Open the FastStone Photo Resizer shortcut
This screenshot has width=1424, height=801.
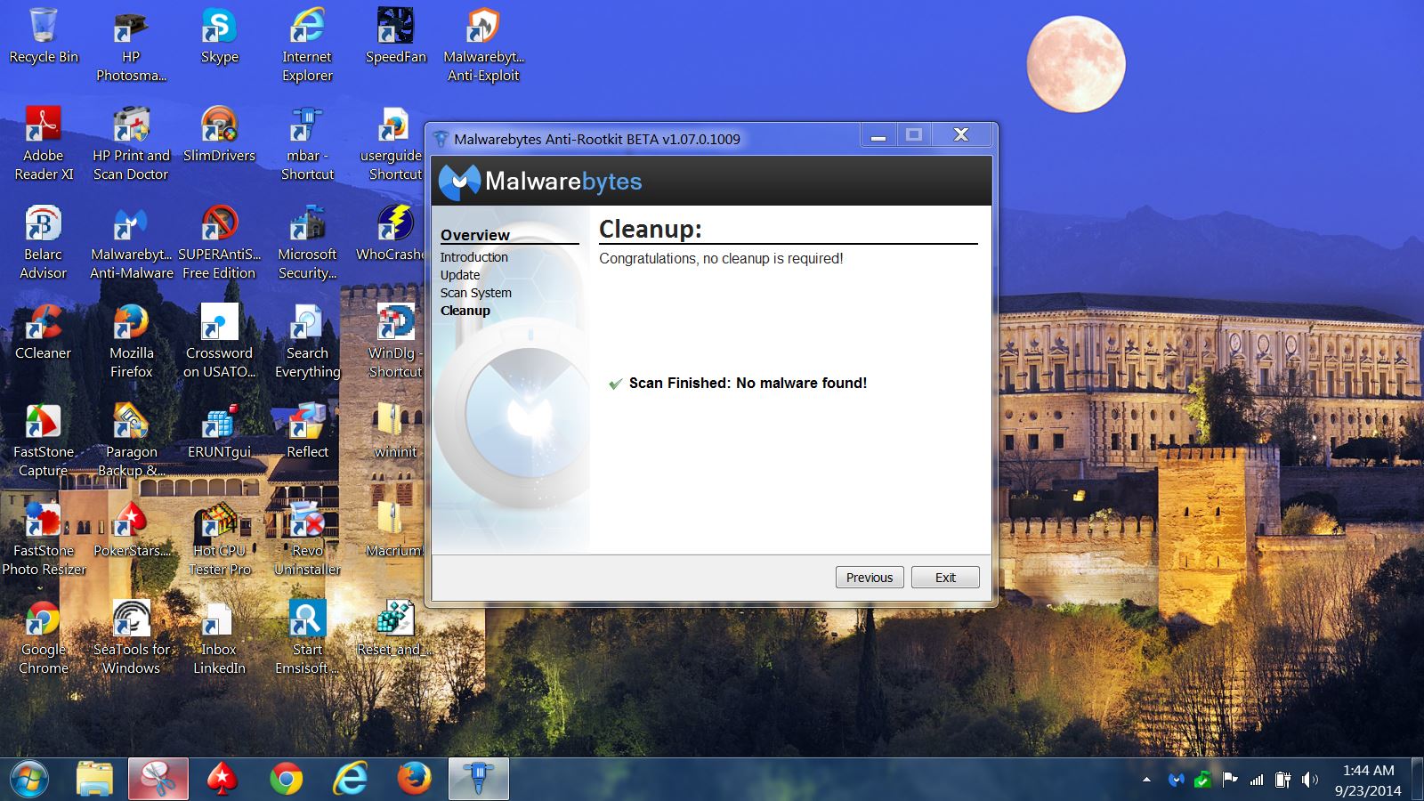point(44,540)
